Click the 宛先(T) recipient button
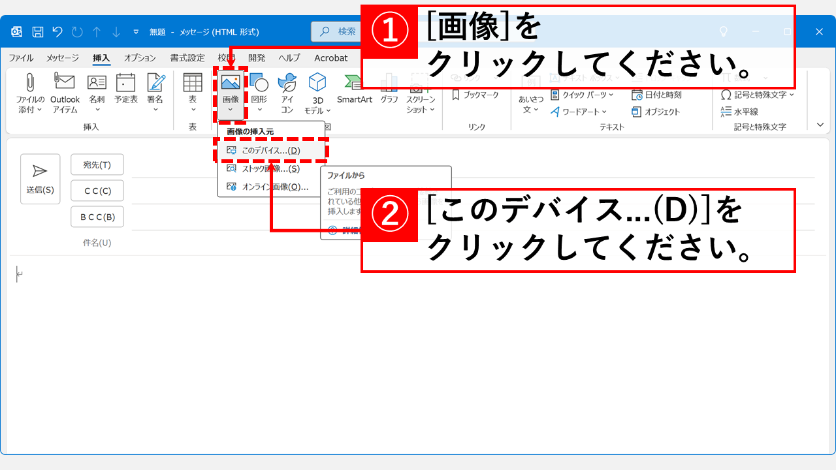 click(x=97, y=164)
